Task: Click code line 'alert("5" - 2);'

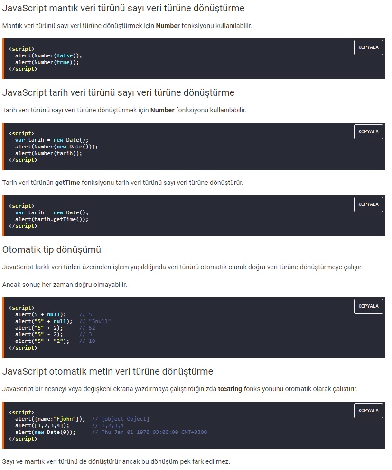Action: pos(39,334)
